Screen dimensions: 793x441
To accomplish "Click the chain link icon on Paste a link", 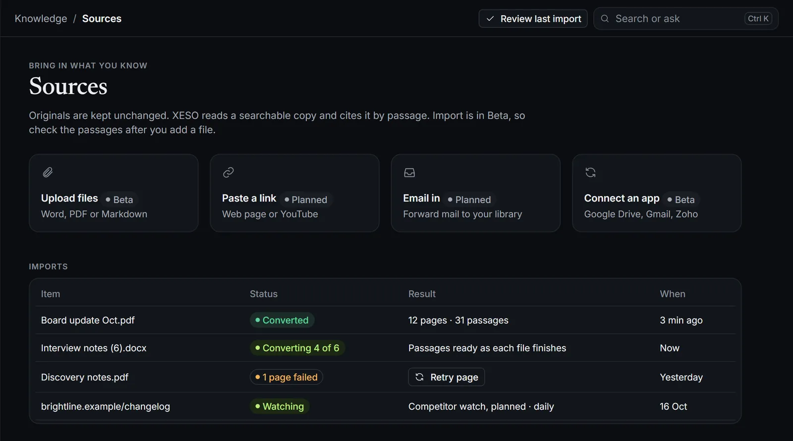I will [x=228, y=172].
